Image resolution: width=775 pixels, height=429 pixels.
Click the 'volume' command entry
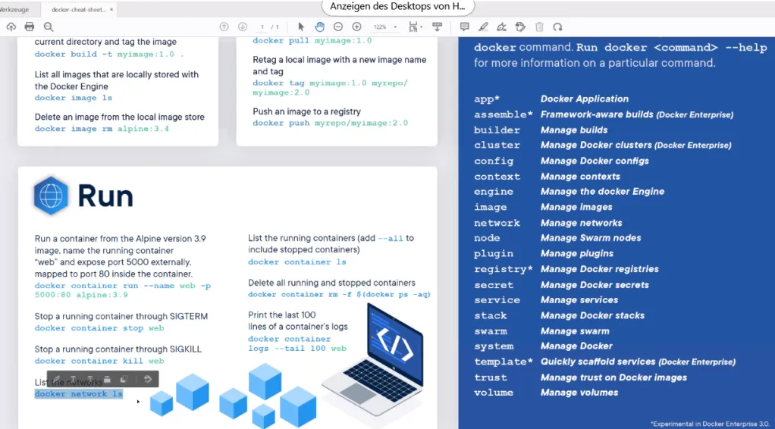tap(493, 393)
